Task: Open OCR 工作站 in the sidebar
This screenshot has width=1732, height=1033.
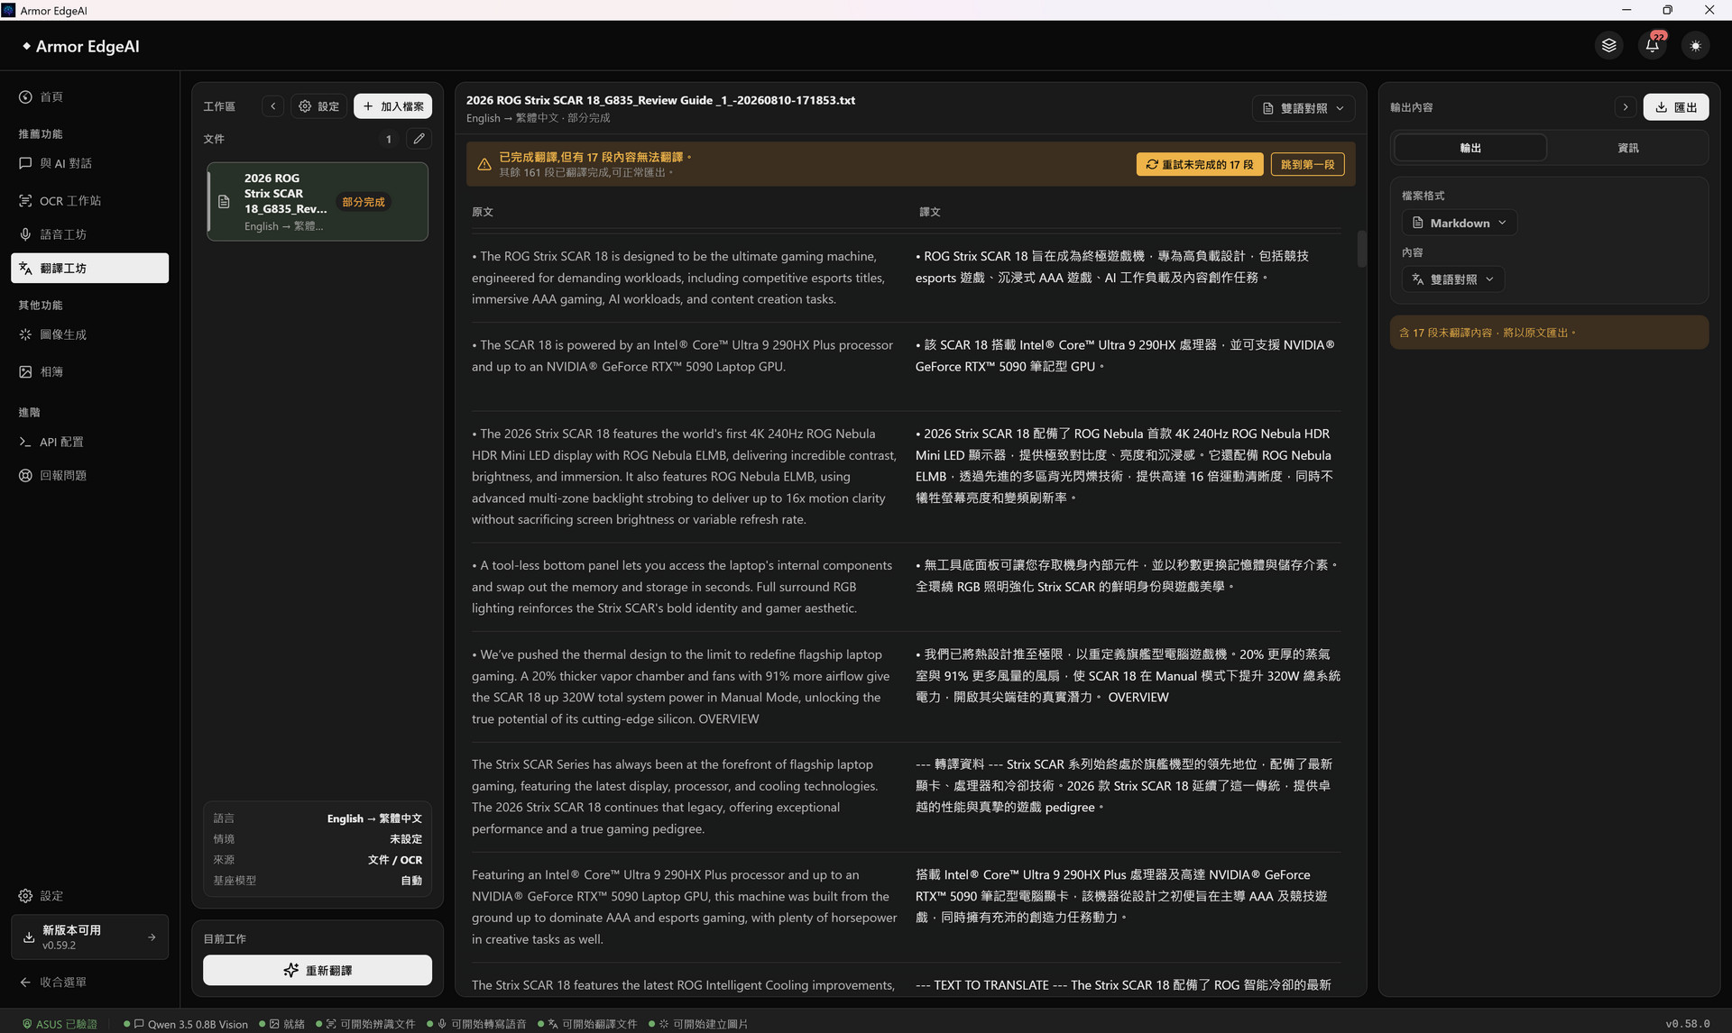Action: [x=89, y=200]
